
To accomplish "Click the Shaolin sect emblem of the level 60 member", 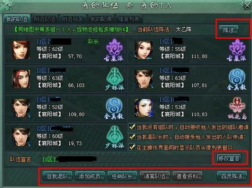I will [x=115, y=137].
